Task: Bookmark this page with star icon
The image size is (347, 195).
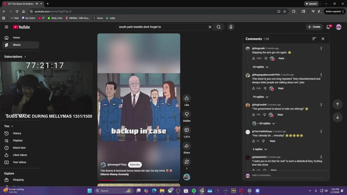Action: coord(285,11)
